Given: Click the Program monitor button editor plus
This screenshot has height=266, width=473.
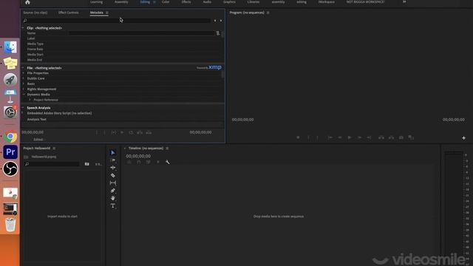Looking at the screenshot, I should (x=463, y=138).
